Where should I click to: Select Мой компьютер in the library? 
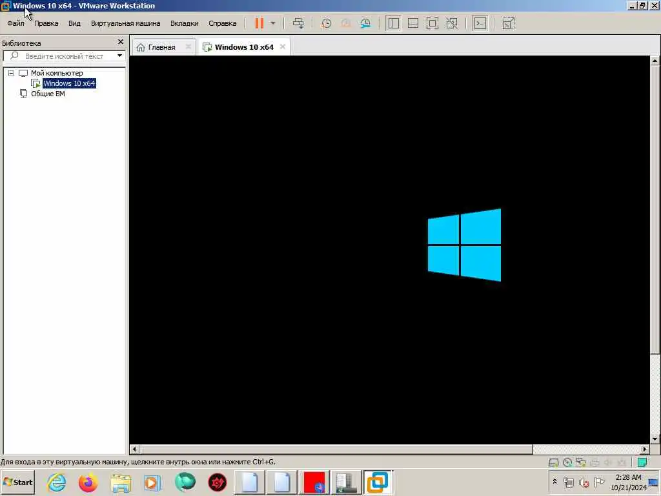click(57, 73)
